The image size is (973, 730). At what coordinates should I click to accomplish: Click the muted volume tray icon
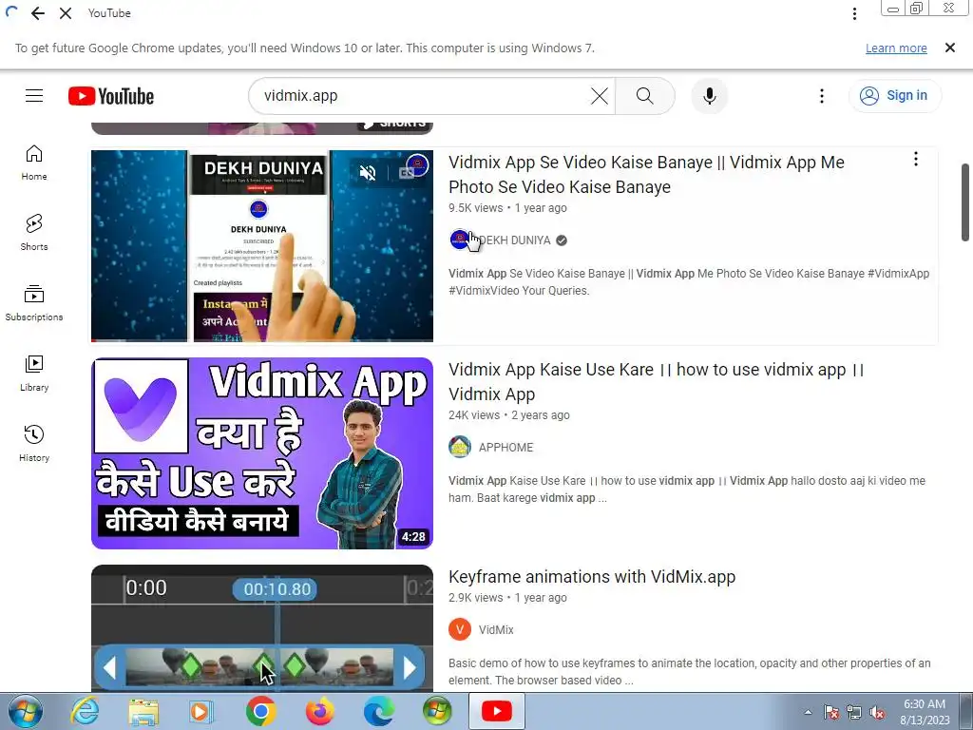[877, 712]
